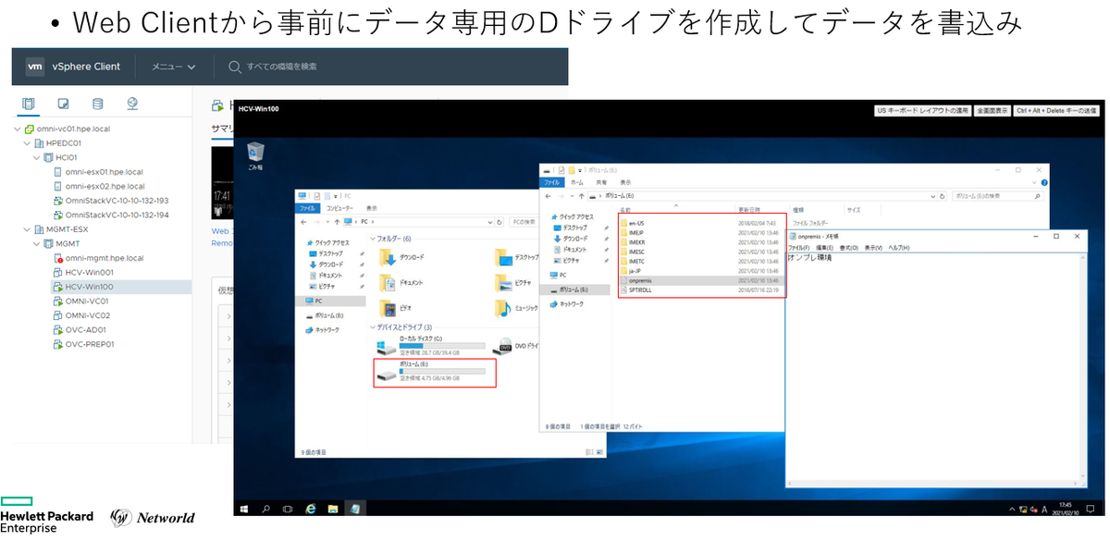
Task: Collapse the MGMT-ESX tree node
Action: click(29, 228)
